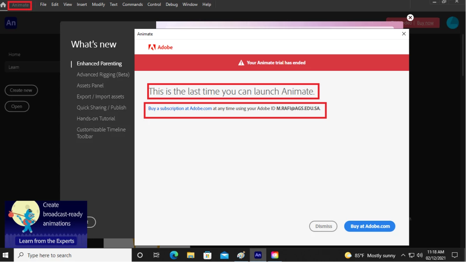This screenshot has width=466, height=262.
Task: Open the Paint app icon in taskbar
Action: tap(241, 255)
